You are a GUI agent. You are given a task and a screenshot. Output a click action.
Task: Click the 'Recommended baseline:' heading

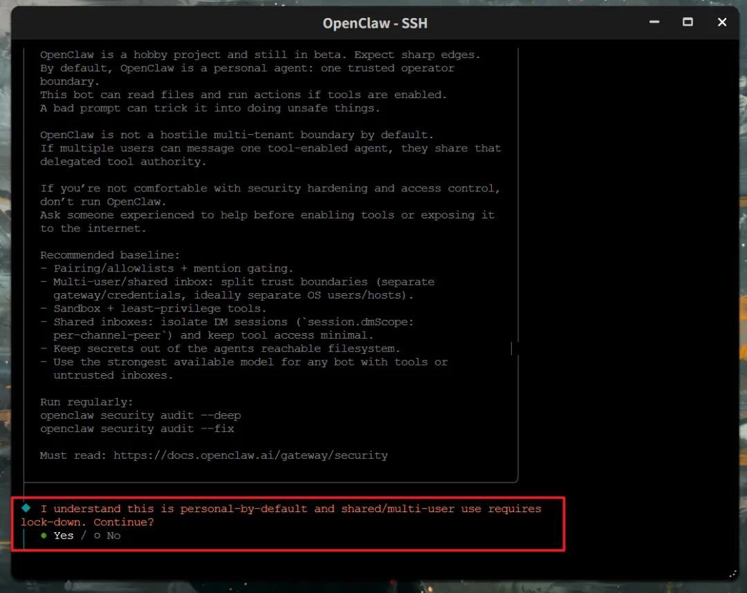[x=110, y=255]
